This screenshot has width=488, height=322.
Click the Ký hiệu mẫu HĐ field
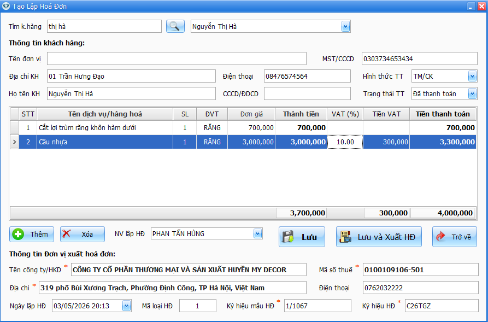coord(318,306)
